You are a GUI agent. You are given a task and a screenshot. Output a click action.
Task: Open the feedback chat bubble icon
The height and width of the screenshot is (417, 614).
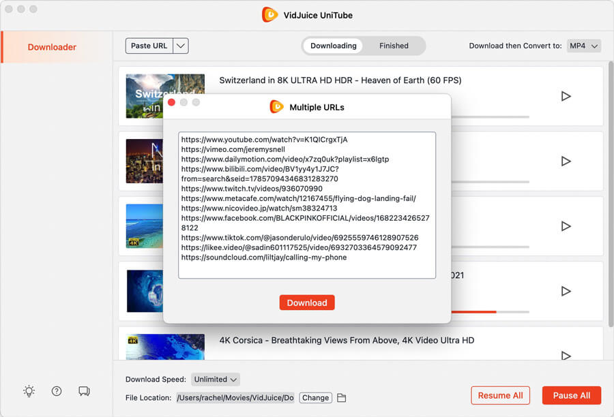click(x=84, y=391)
